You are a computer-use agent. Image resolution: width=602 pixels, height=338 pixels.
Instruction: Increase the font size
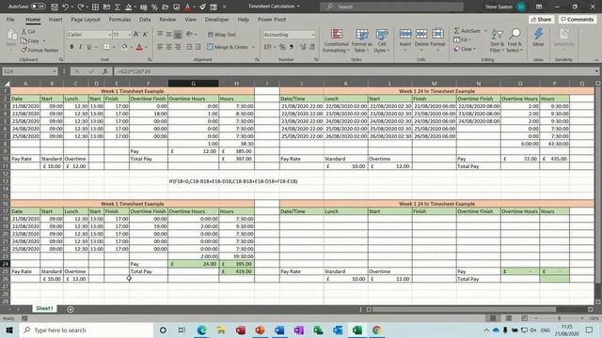(136, 35)
